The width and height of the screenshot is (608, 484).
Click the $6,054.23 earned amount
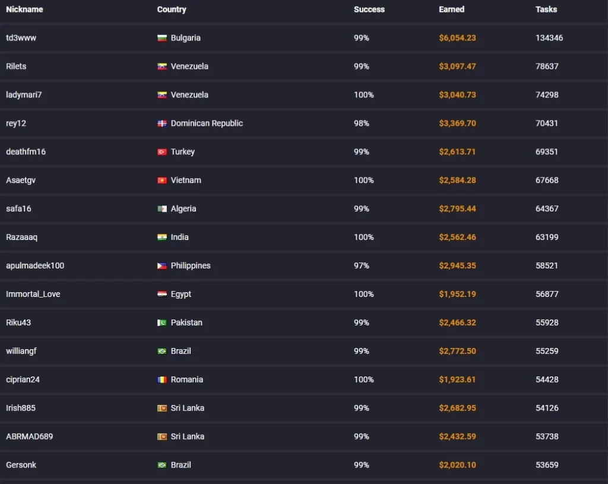point(457,38)
